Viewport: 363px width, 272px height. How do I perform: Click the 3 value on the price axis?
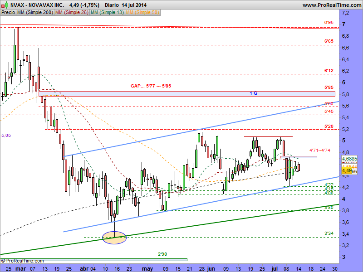coord(343,257)
